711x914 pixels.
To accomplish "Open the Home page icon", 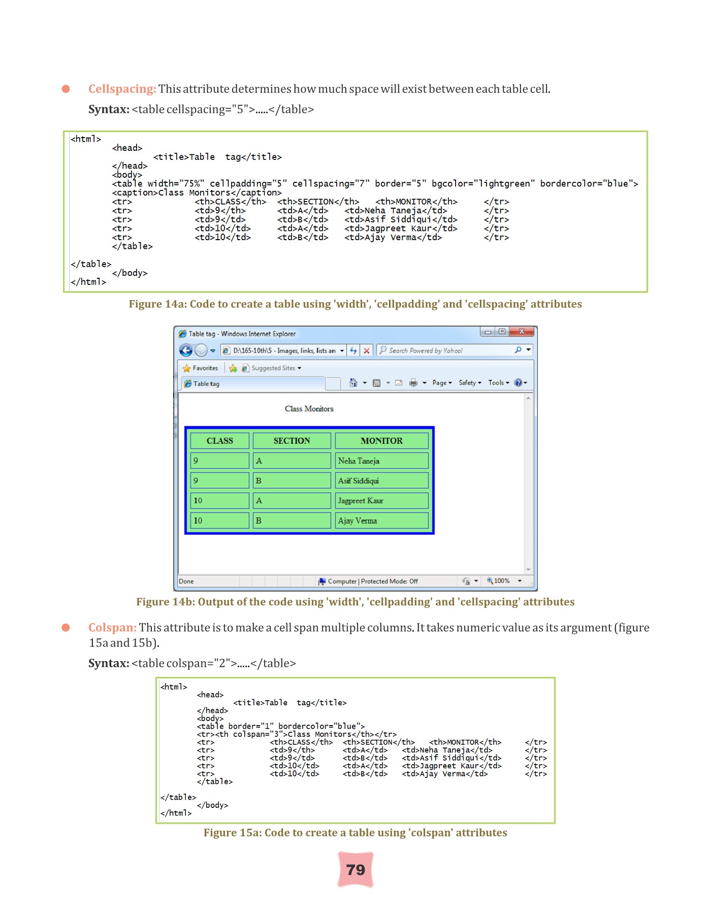I will pos(353,383).
